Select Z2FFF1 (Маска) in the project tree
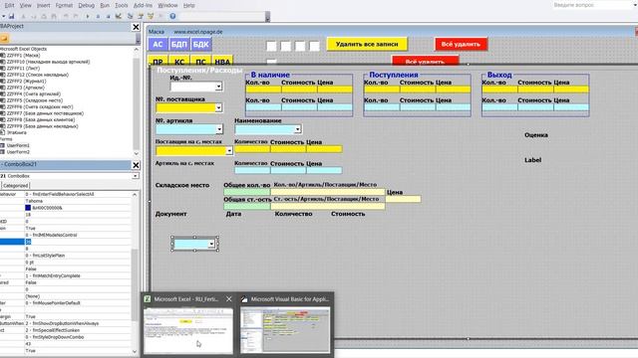The width and height of the screenshot is (638, 358). pos(23,56)
